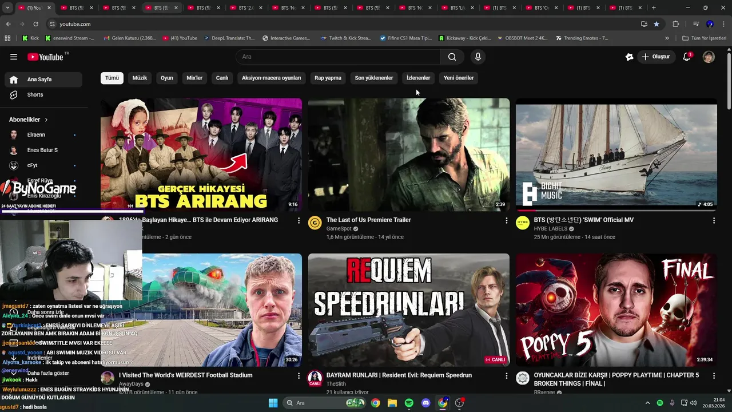Image resolution: width=732 pixels, height=412 pixels.
Task: Go to Ana Sayfa in sidebar
Action: pyautogui.click(x=43, y=80)
